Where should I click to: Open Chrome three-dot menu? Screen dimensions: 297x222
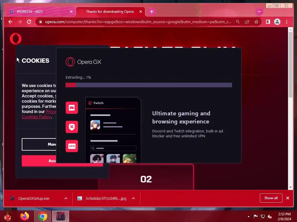point(287,22)
